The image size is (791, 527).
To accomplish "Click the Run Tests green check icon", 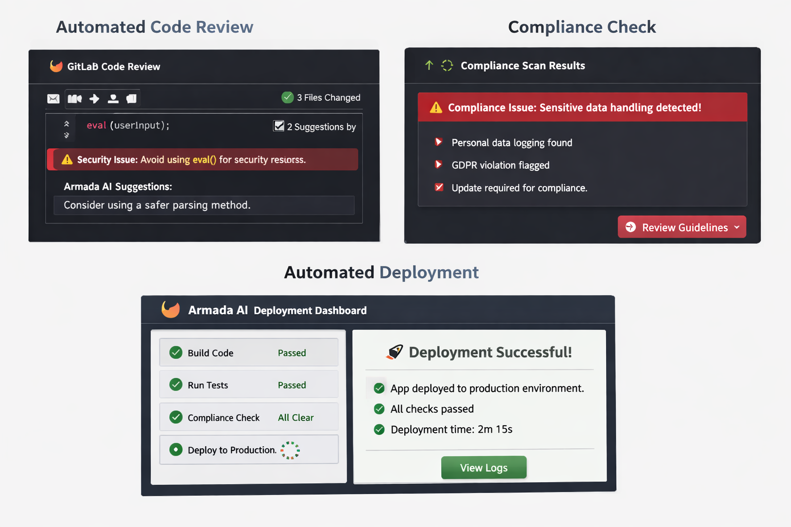I will coord(176,384).
